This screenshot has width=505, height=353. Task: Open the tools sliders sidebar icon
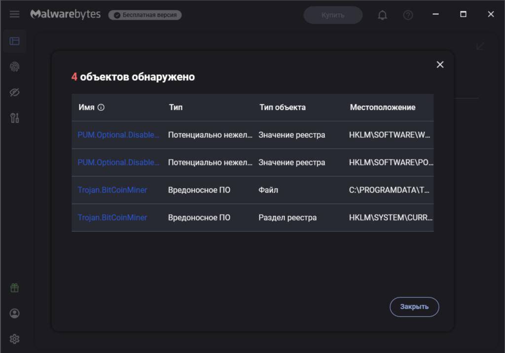click(x=15, y=118)
